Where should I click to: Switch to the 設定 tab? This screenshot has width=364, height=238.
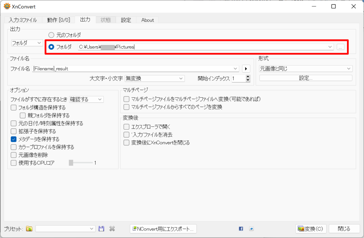(126, 20)
